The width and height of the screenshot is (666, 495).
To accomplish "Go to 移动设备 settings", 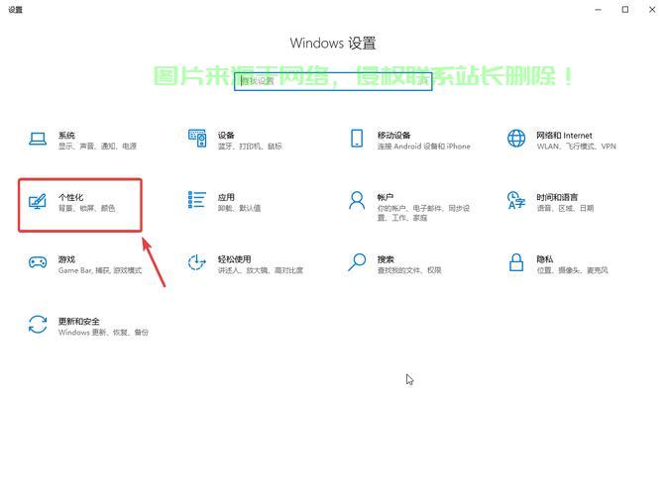I will point(394,136).
